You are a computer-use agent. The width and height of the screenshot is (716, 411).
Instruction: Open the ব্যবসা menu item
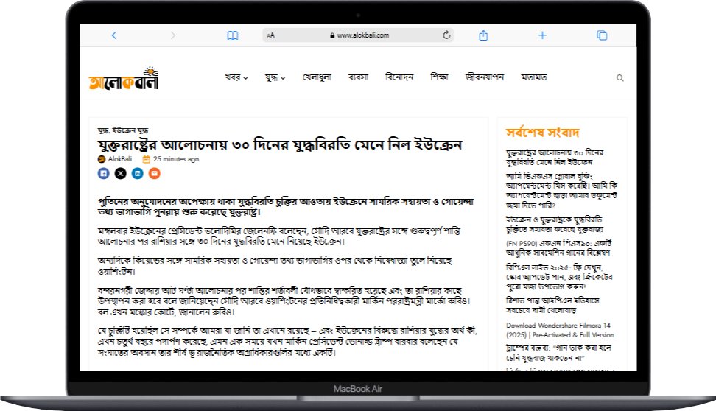point(358,77)
